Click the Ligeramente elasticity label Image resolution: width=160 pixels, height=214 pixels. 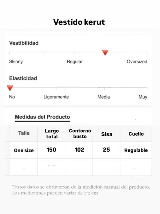56,97
